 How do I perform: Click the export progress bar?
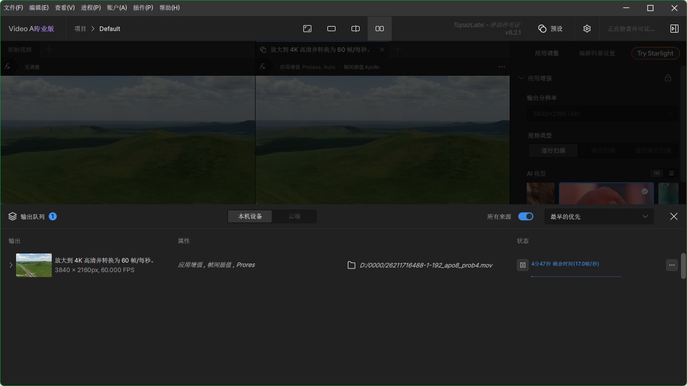pos(576,276)
